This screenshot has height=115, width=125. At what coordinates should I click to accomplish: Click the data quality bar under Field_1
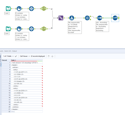click(27, 61)
